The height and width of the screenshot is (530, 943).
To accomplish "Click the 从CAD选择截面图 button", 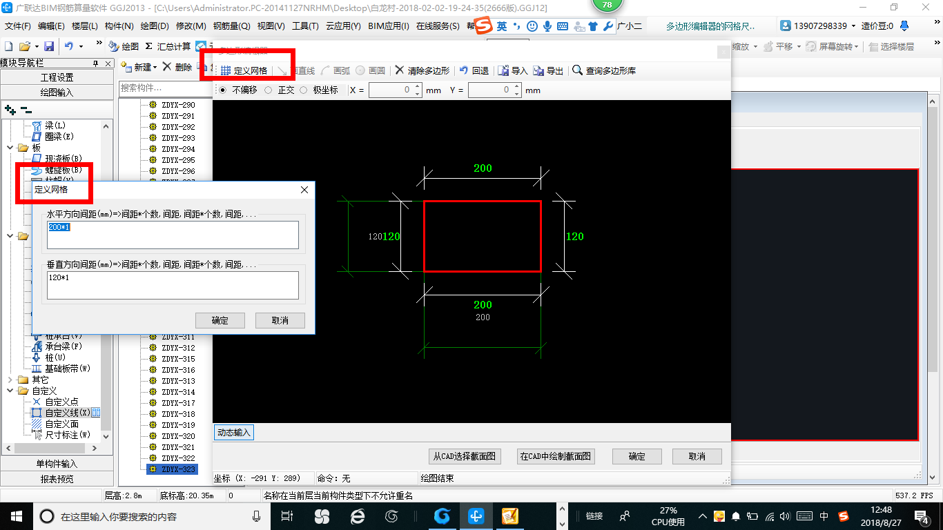I will coord(465,456).
